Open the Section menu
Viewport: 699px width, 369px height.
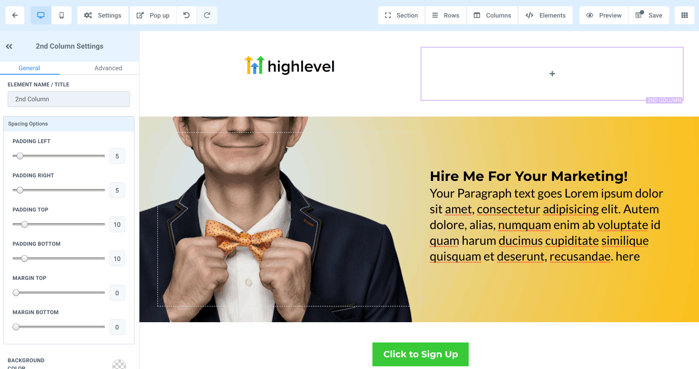pyautogui.click(x=402, y=15)
